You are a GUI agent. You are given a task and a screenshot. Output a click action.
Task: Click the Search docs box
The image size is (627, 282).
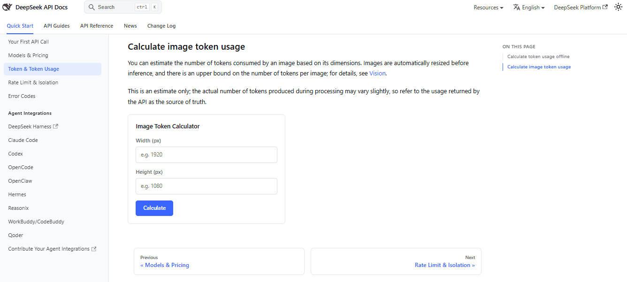click(x=123, y=7)
